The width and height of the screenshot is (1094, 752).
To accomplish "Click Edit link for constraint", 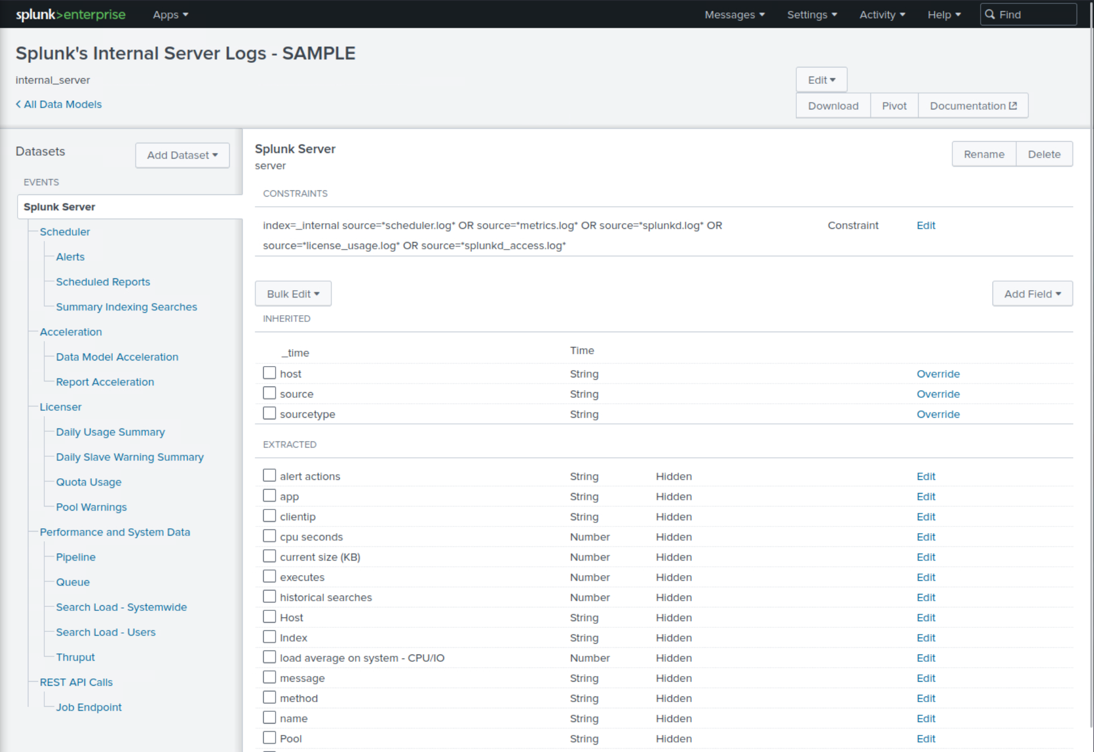I will (926, 226).
